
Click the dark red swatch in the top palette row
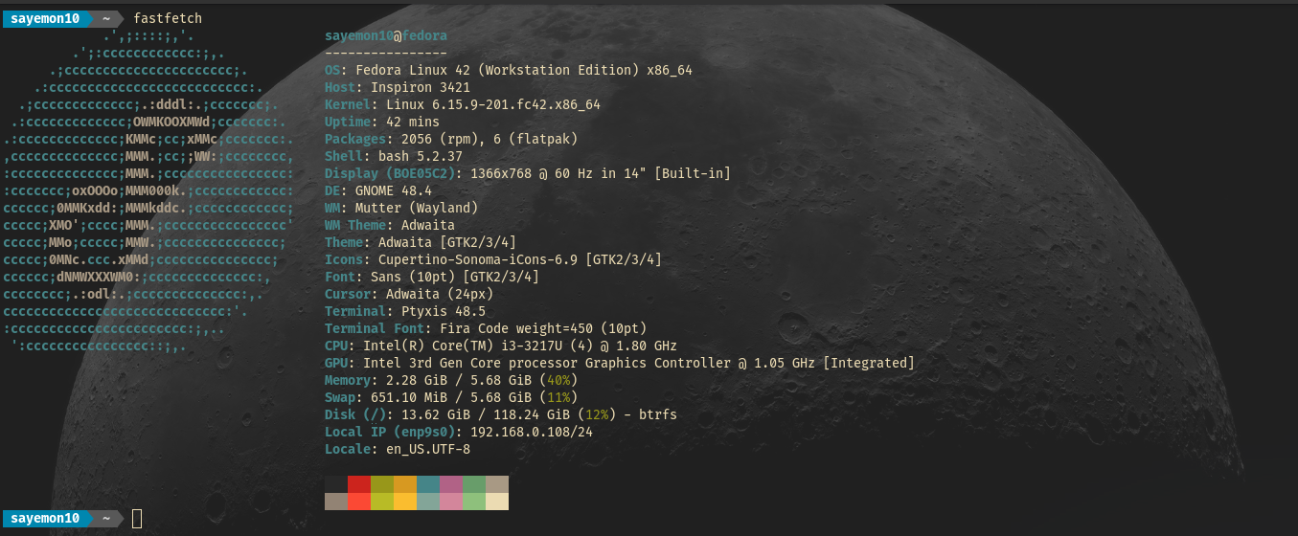pyautogui.click(x=359, y=484)
